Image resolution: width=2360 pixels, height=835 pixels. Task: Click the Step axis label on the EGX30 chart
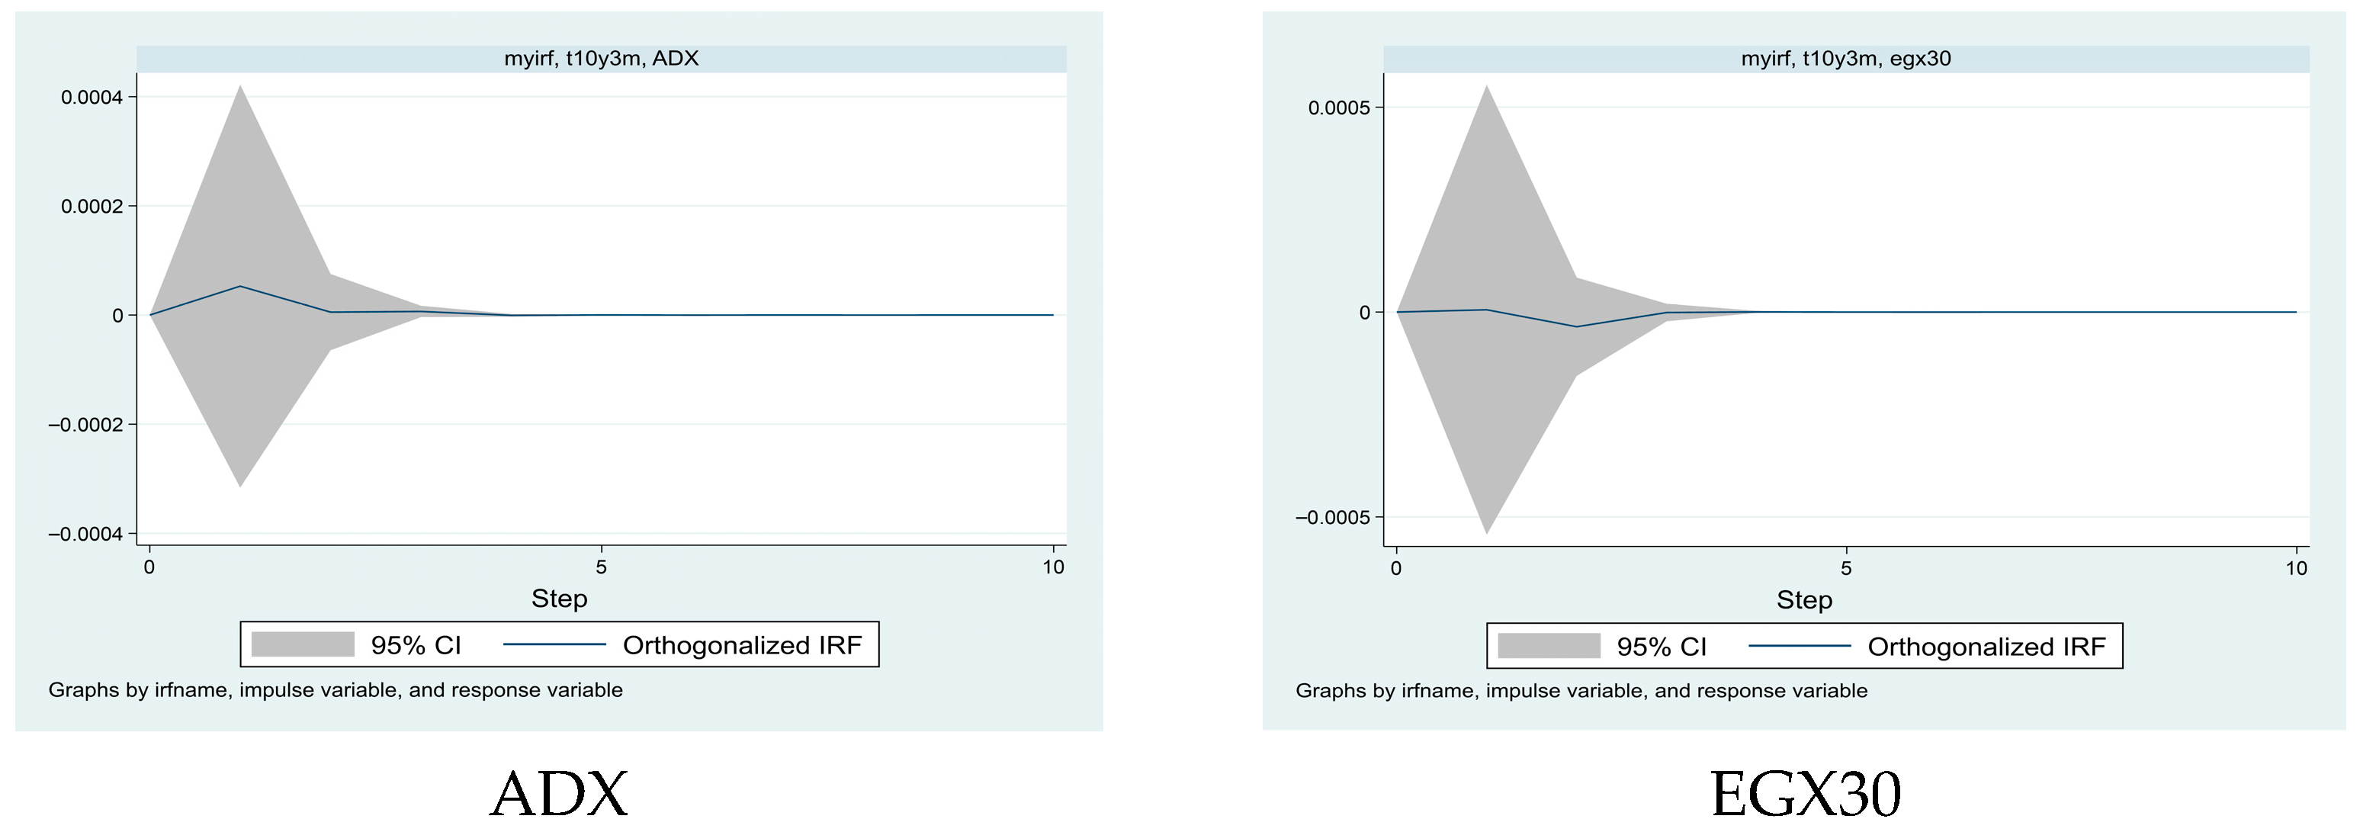[1804, 600]
